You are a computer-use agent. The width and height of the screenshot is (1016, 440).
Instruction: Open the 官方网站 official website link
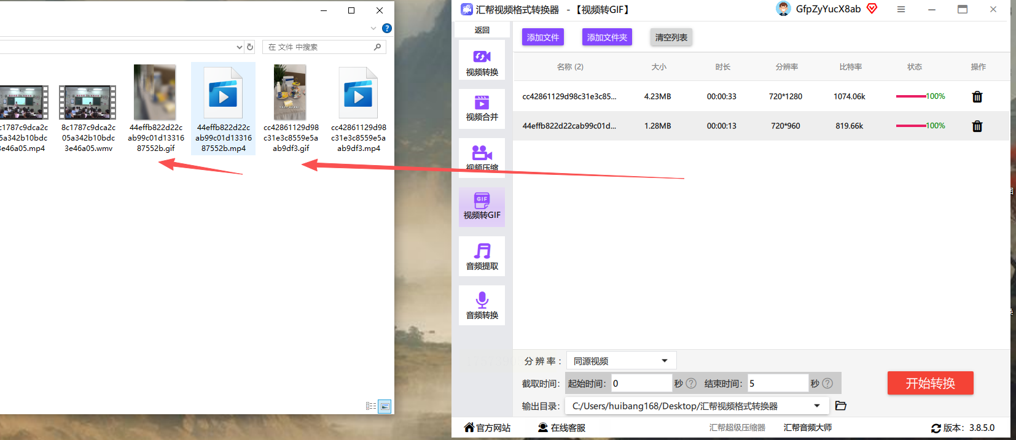[x=488, y=428]
